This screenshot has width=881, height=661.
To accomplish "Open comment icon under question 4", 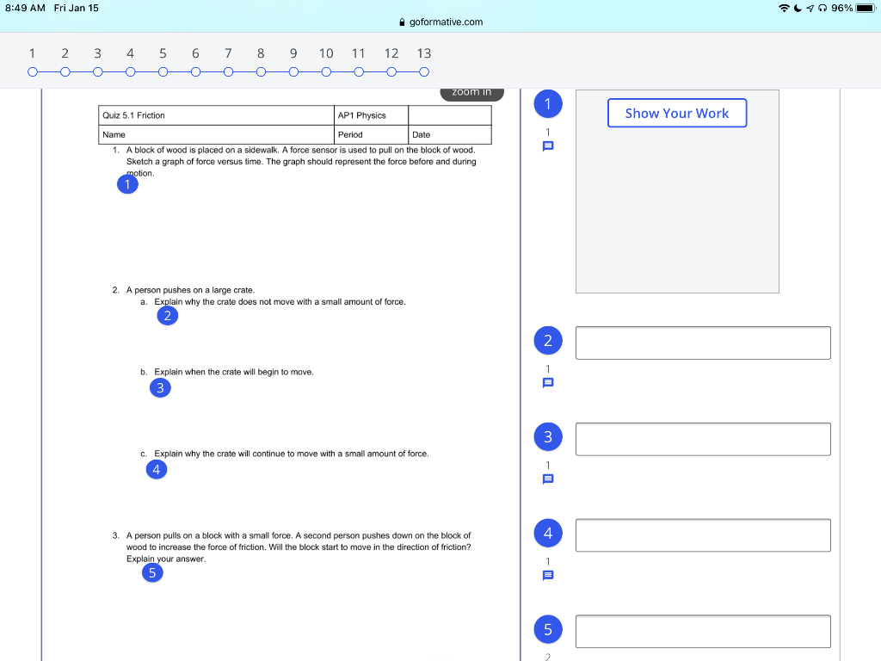I will [x=548, y=575].
